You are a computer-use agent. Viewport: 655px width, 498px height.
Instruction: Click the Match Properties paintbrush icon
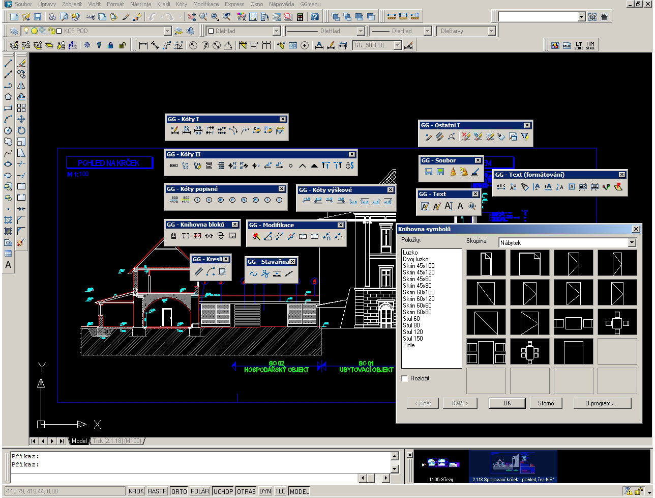[x=126, y=17]
